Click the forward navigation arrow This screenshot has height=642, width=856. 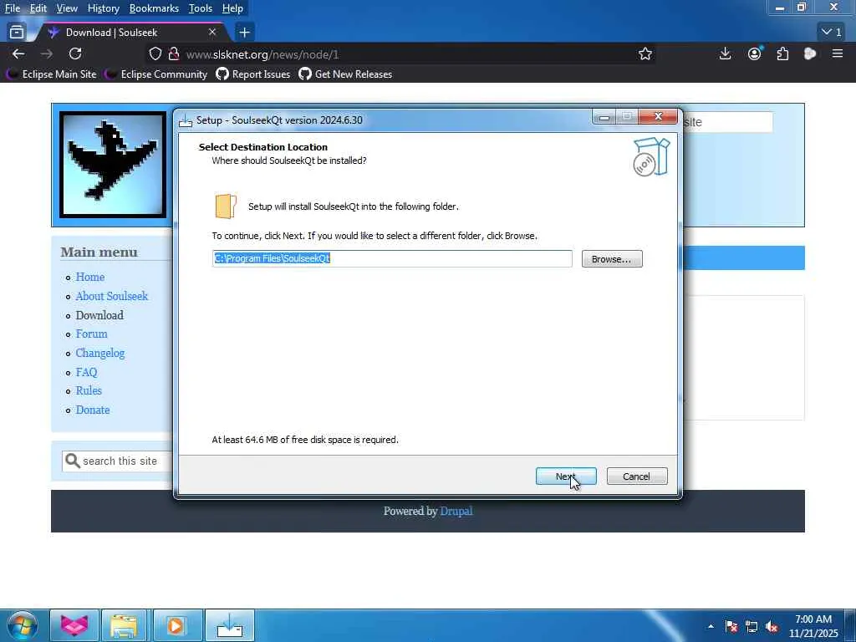(x=47, y=53)
